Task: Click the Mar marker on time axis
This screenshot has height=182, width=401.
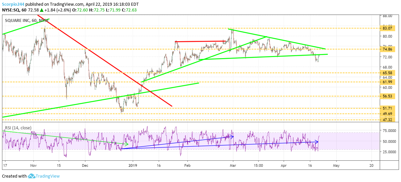Action: point(233,166)
